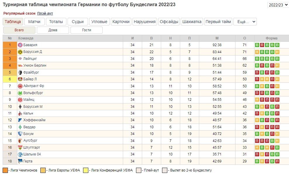Click the Hertha club logo

(x=20, y=161)
